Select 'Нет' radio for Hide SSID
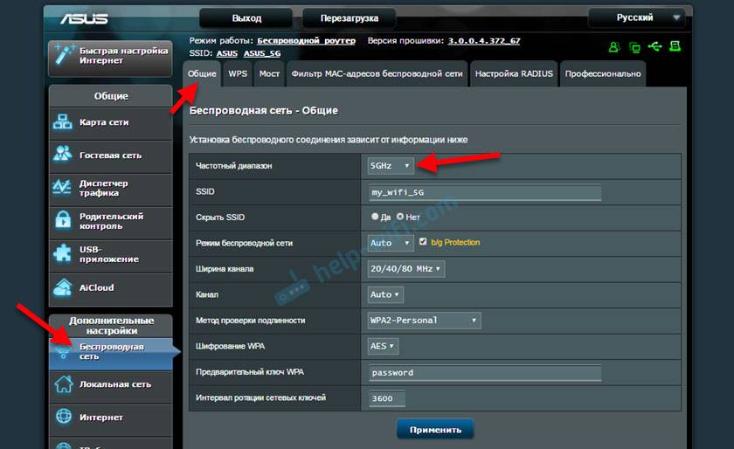 (400, 217)
